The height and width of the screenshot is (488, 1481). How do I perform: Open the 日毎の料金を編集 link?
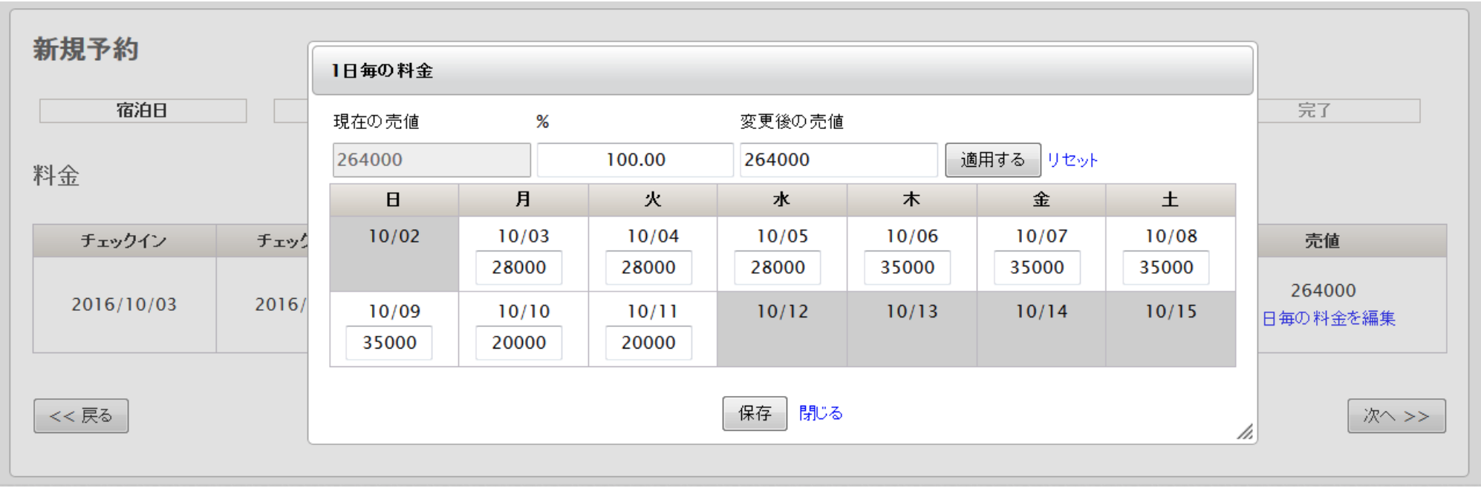(1329, 319)
